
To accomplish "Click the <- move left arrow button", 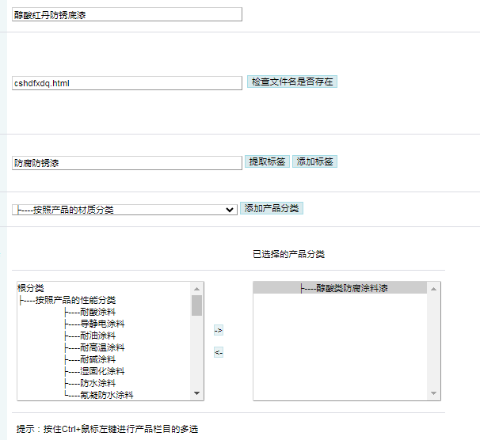I will click(x=219, y=352).
